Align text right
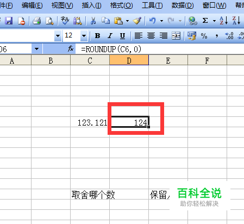This screenshot has height=224, width=244. pos(164,36)
